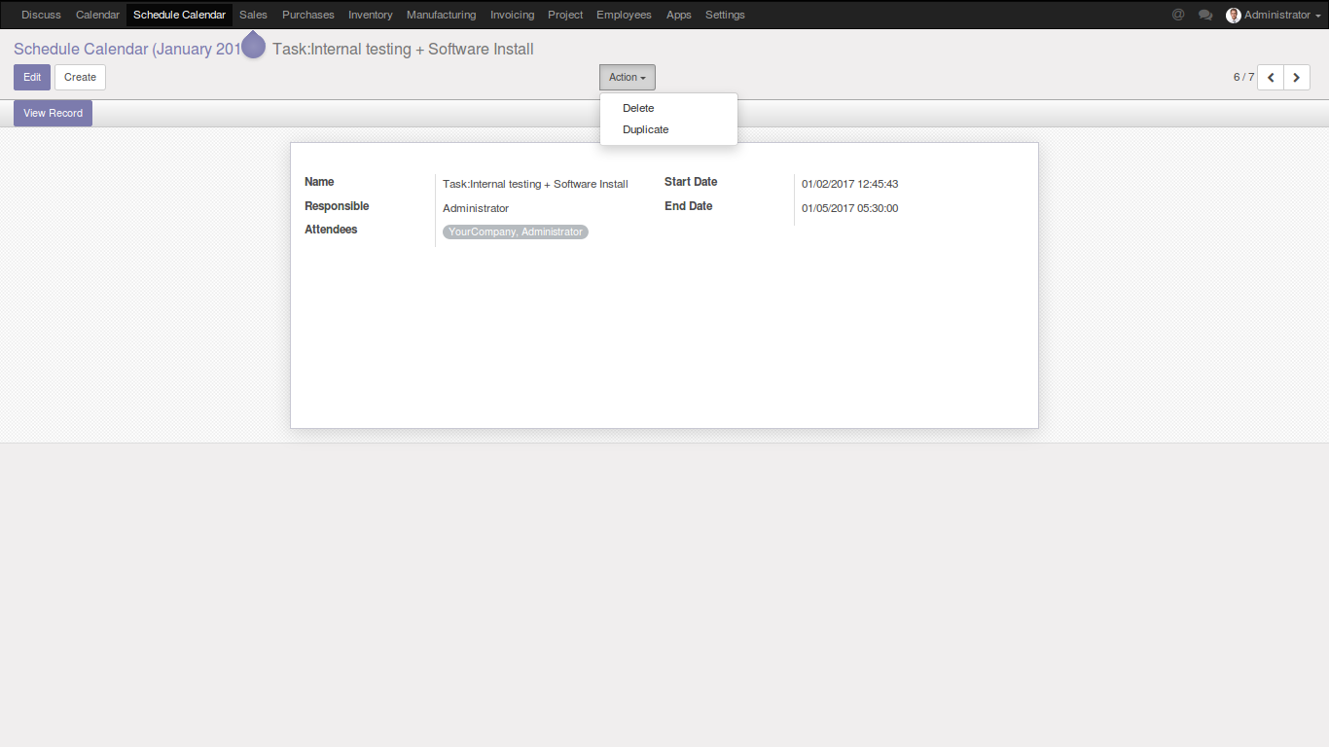1329x747 pixels.
Task: Open the Discuss menu
Action: click(x=41, y=15)
